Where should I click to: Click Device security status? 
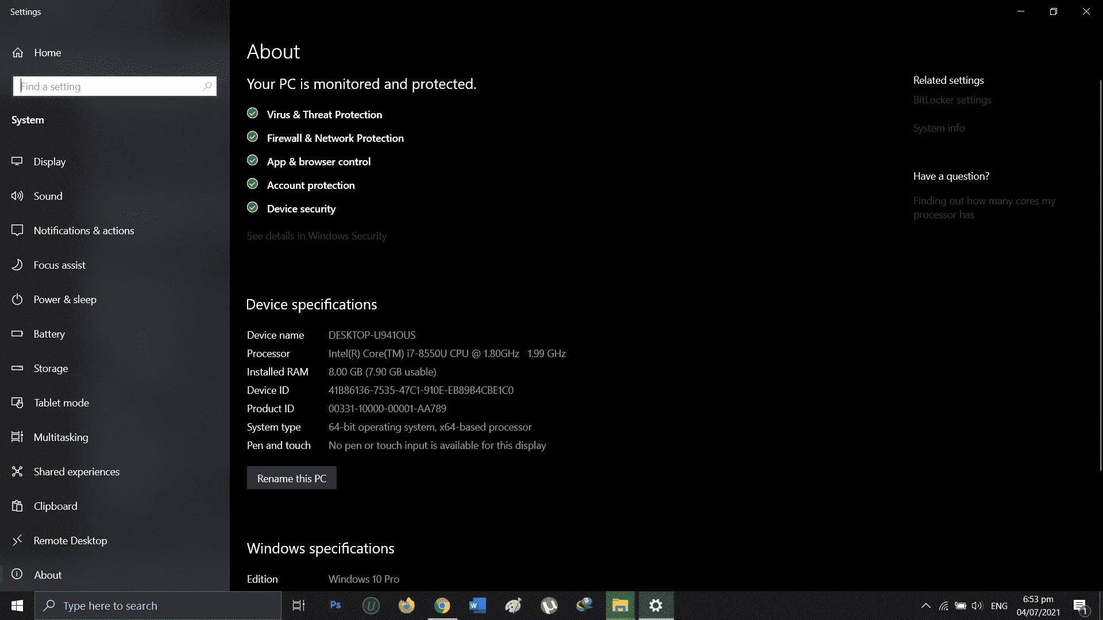coord(301,209)
